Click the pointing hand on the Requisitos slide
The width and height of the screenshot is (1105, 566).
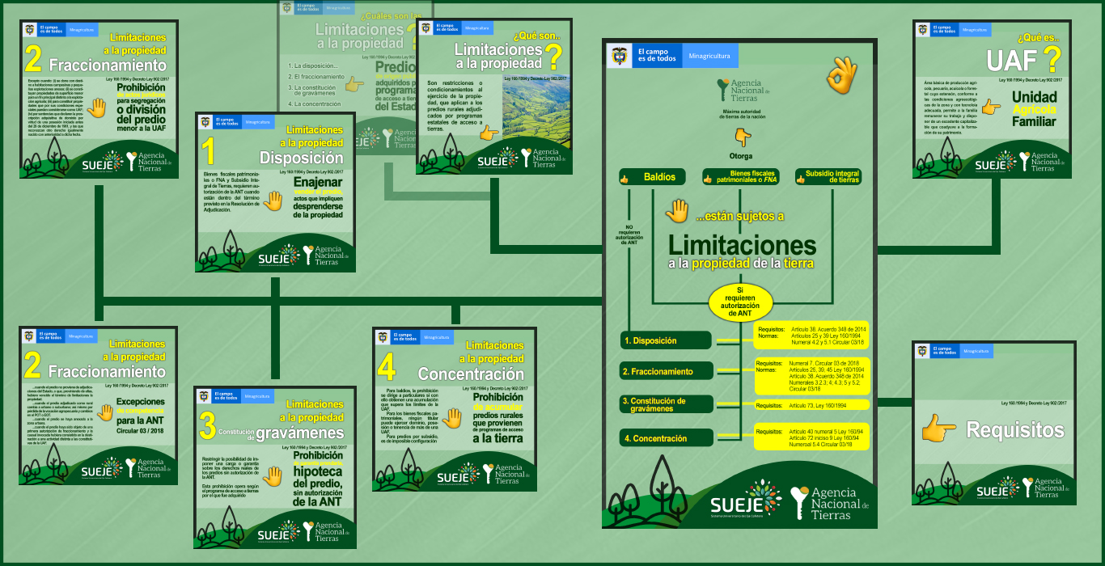click(x=938, y=428)
